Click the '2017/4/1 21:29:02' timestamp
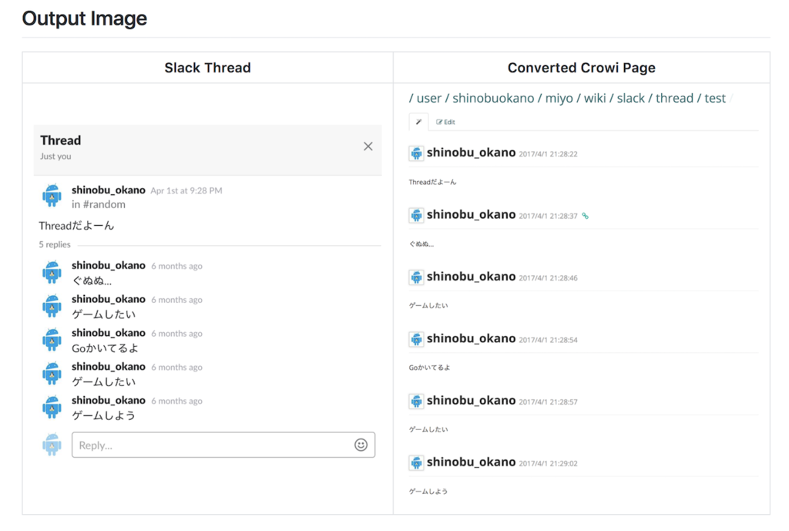Viewport: 789px width, 531px height. (548, 463)
